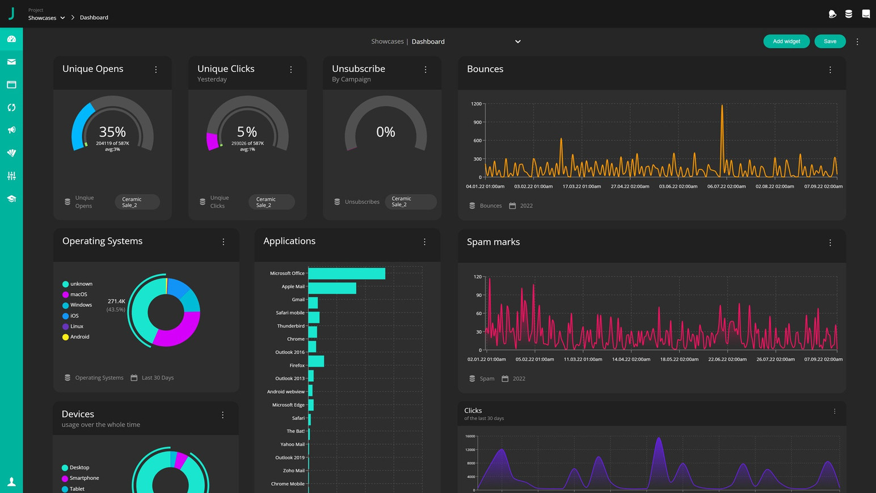The height and width of the screenshot is (493, 876).
Task: Open the dashboard three-dot options menu beside Save
Action: 857,41
